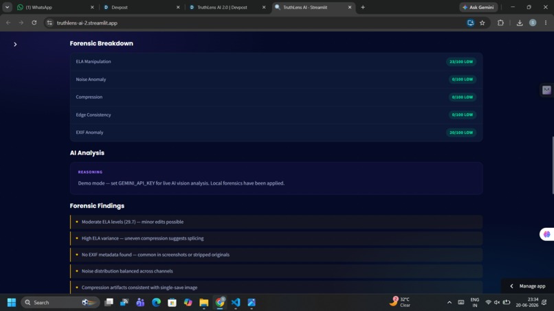The height and width of the screenshot is (311, 554).
Task: Click the 20/100 LOW badge for EXIF Anomaly
Action: click(x=461, y=133)
